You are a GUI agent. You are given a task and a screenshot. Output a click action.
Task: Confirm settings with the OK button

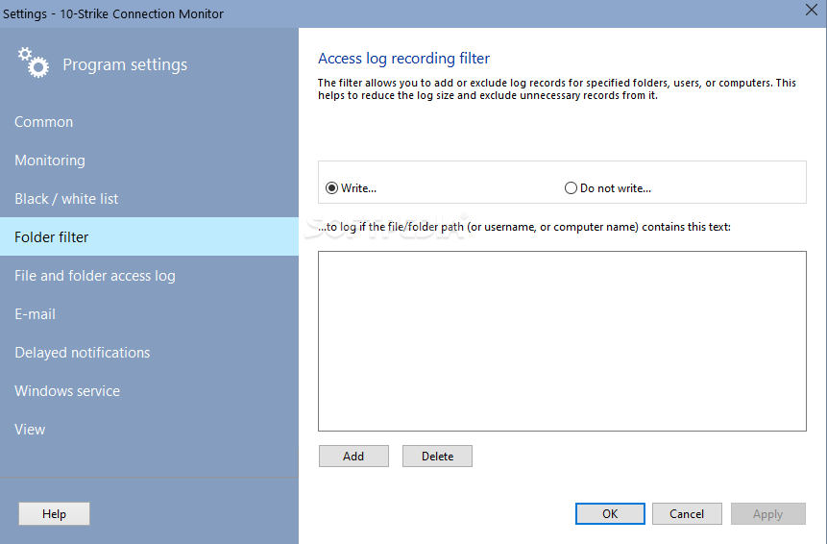[x=610, y=514]
